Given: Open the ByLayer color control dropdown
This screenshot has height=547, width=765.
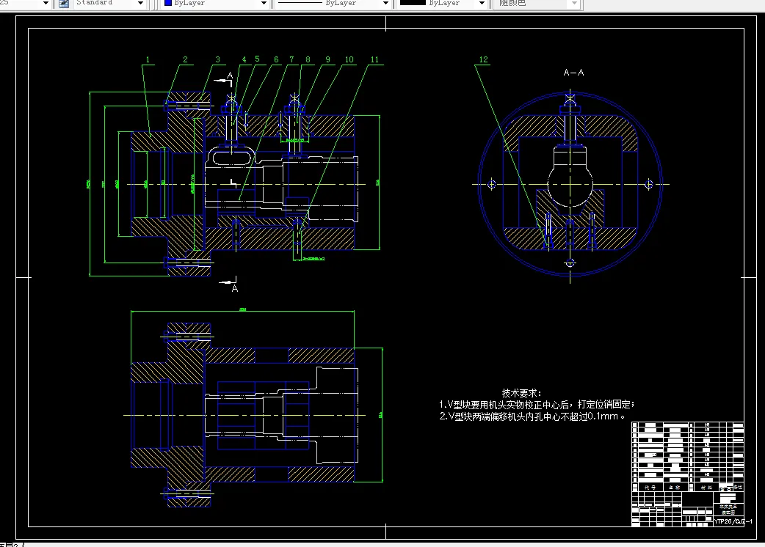Looking at the screenshot, I should pyautogui.click(x=264, y=4).
